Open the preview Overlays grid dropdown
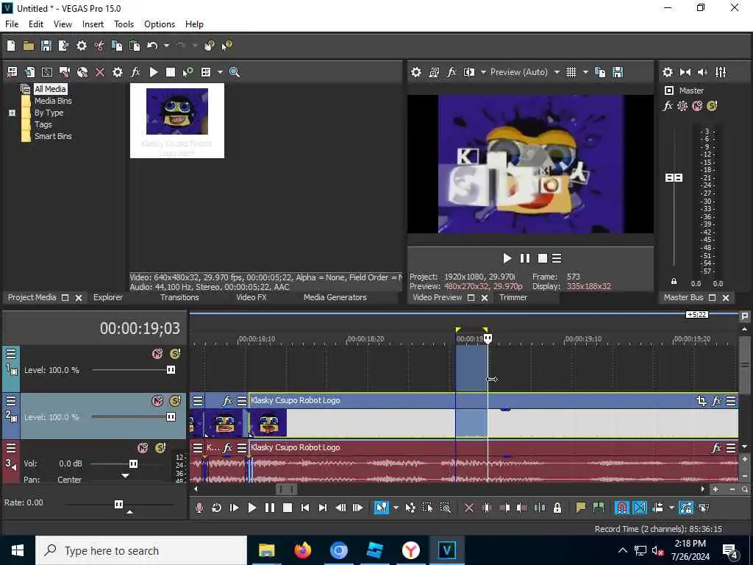 tap(585, 72)
